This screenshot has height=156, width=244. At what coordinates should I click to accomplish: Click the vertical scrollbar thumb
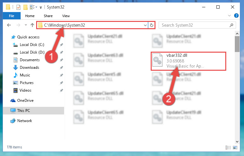tap(237, 44)
